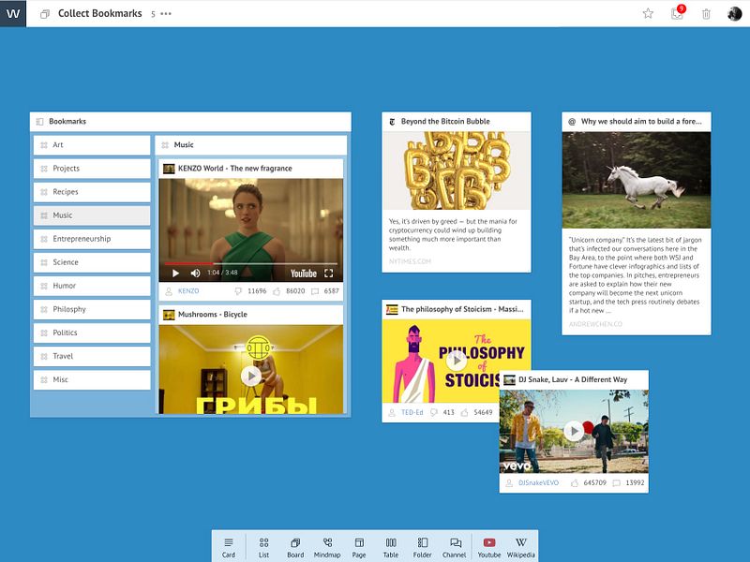Click the trash bin icon
Viewport: 750px width, 562px height.
706,14
